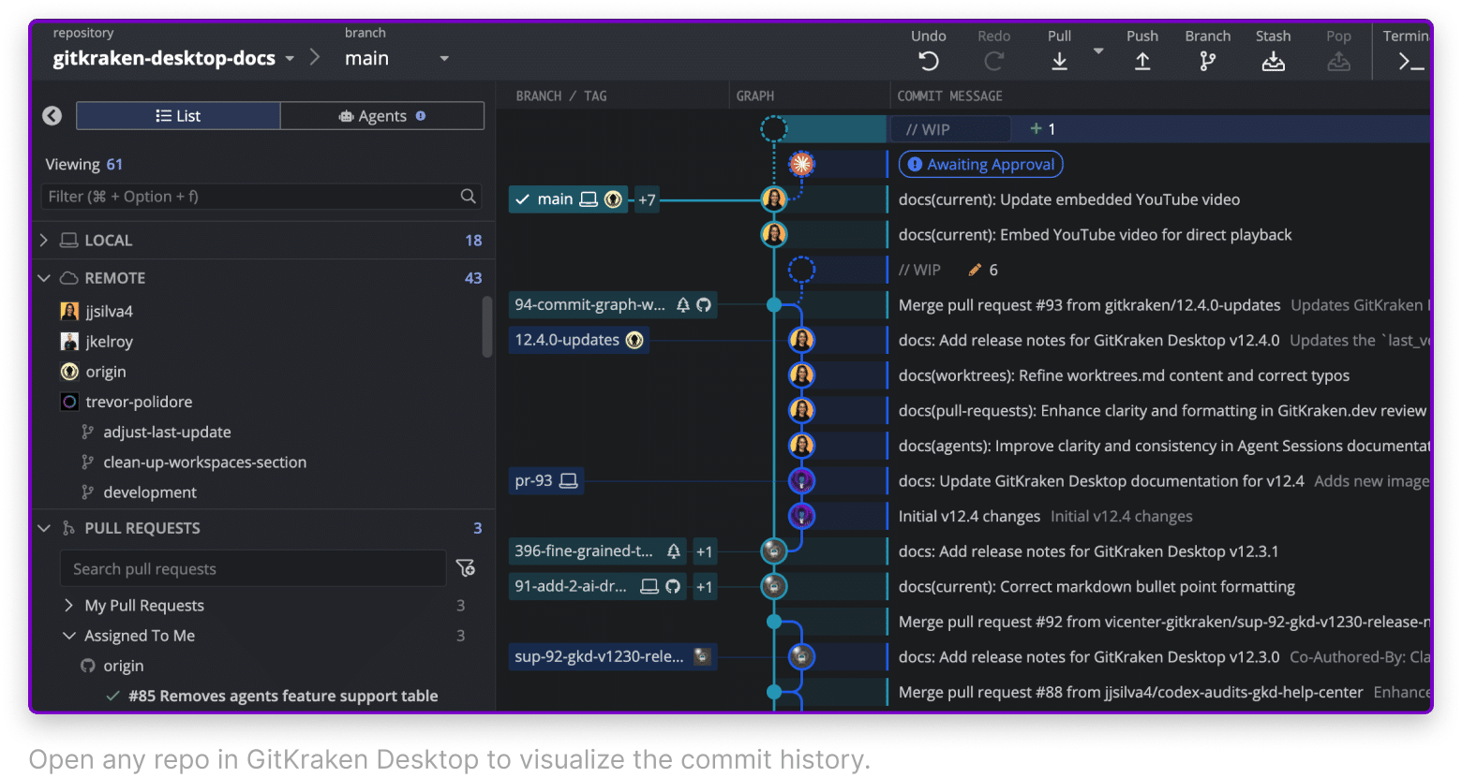The image size is (1462, 778).
Task: Select commit 'docs(current): Update embedded YouTube video'
Action: [x=1069, y=199]
